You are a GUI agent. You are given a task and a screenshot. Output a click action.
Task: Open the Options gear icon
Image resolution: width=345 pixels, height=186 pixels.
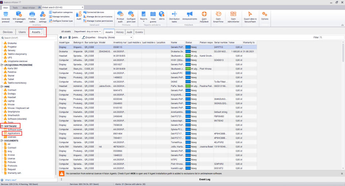click(x=265, y=15)
